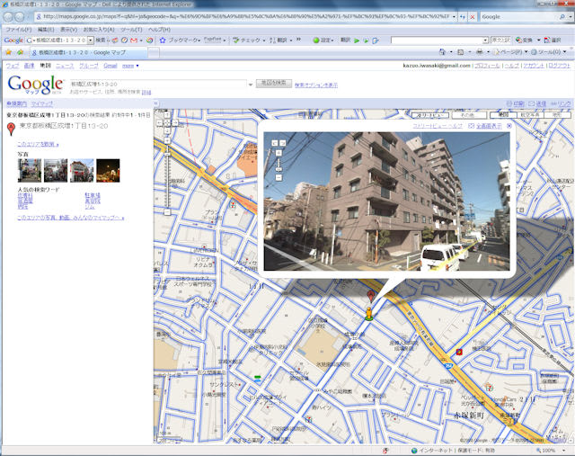
Task: Click the yellow pegman on the map
Action: click(368, 314)
